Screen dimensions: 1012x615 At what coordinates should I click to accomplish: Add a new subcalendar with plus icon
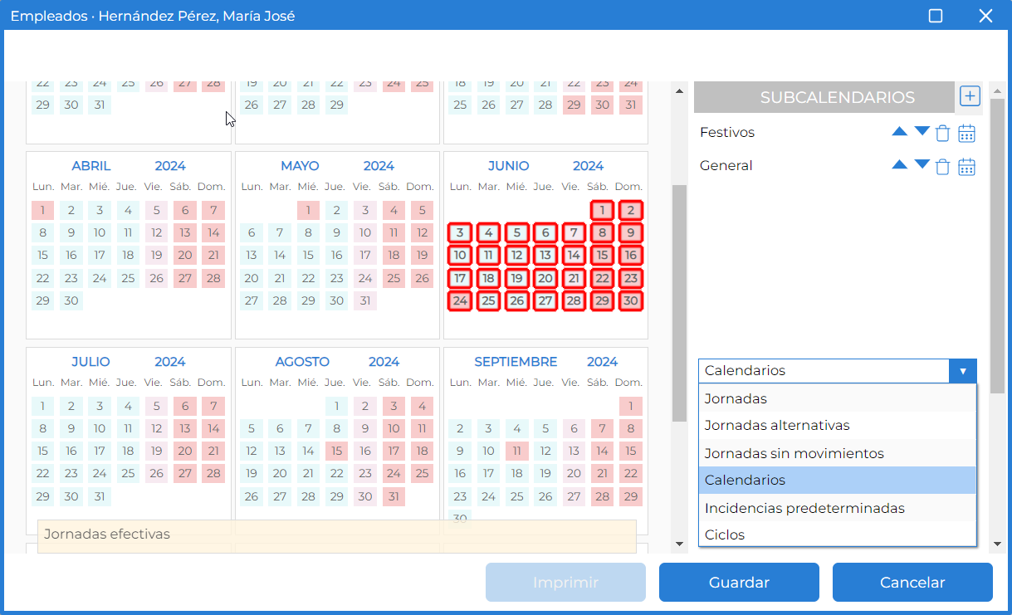(x=970, y=95)
